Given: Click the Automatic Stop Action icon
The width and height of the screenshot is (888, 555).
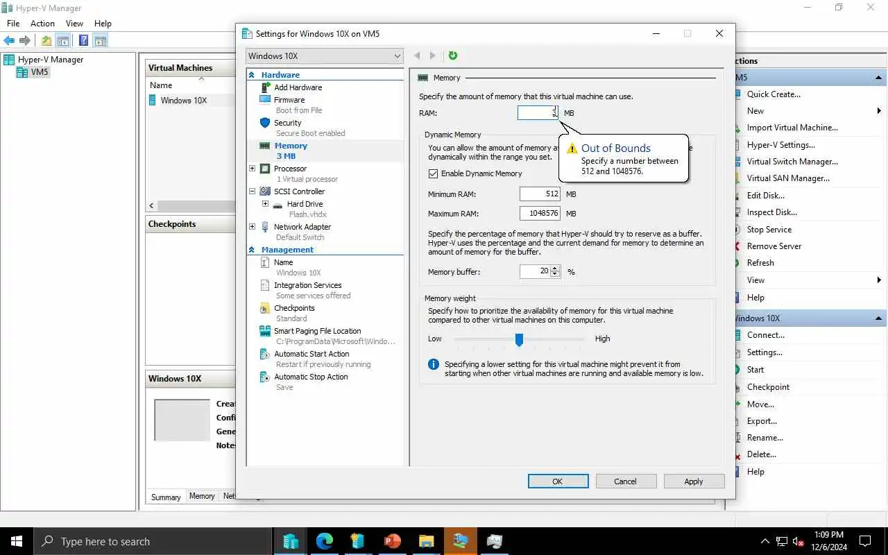Looking at the screenshot, I should point(265,377).
